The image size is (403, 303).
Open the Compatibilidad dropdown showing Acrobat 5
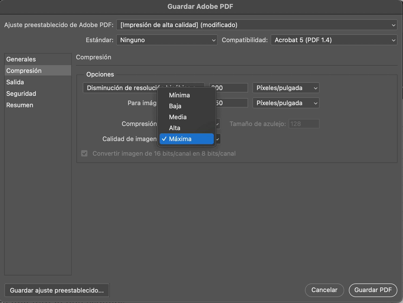click(x=334, y=40)
